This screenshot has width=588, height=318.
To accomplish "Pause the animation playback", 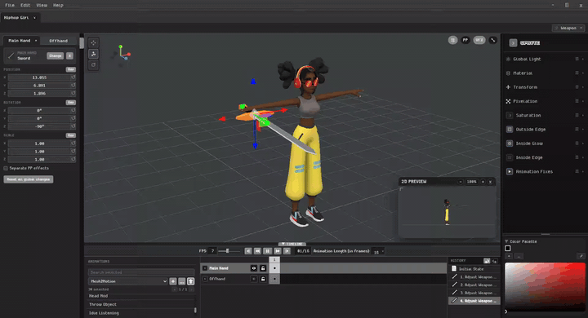I will click(267, 251).
